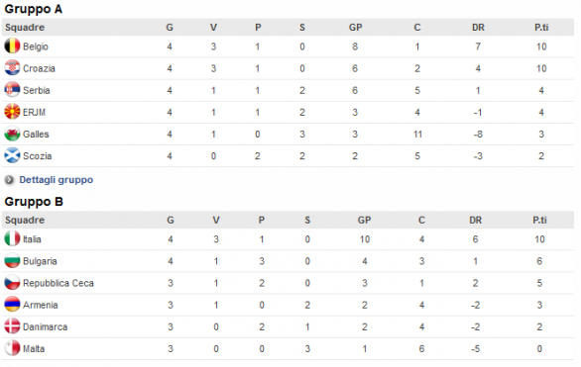Screen dimensions: 581x367
Task: Click the Danimarca flag icon
Action: [12, 326]
